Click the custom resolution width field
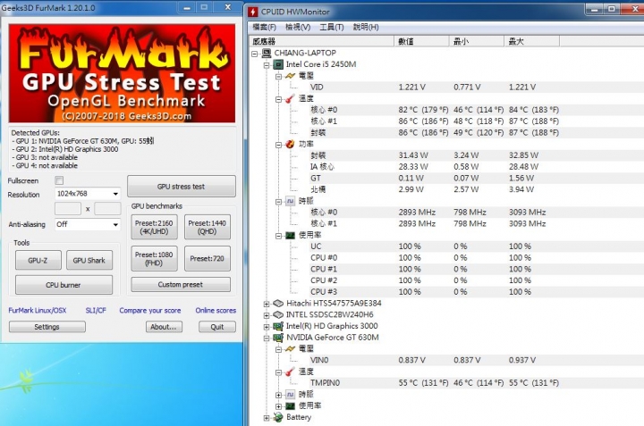Screen dimensions: 644x426 coord(68,209)
